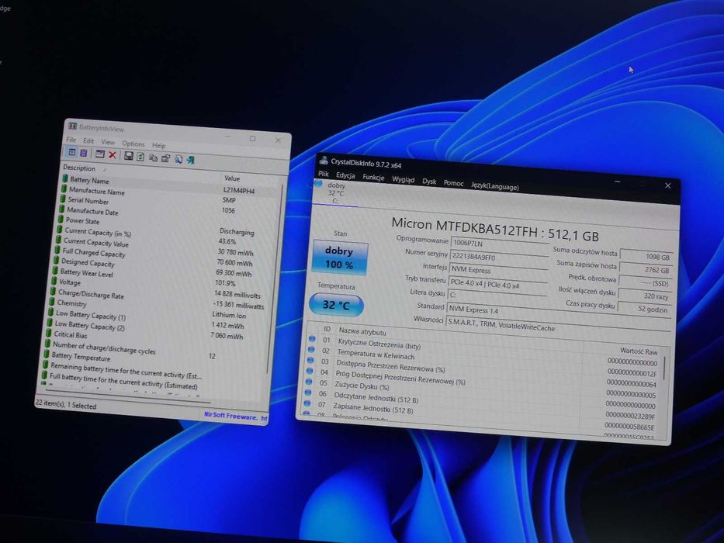Click the Ilość włączeń dysku field 320 razy

(x=644, y=296)
